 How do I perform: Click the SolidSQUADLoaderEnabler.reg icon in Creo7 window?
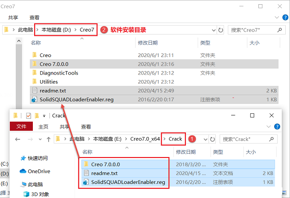pyautogui.click(x=34, y=99)
